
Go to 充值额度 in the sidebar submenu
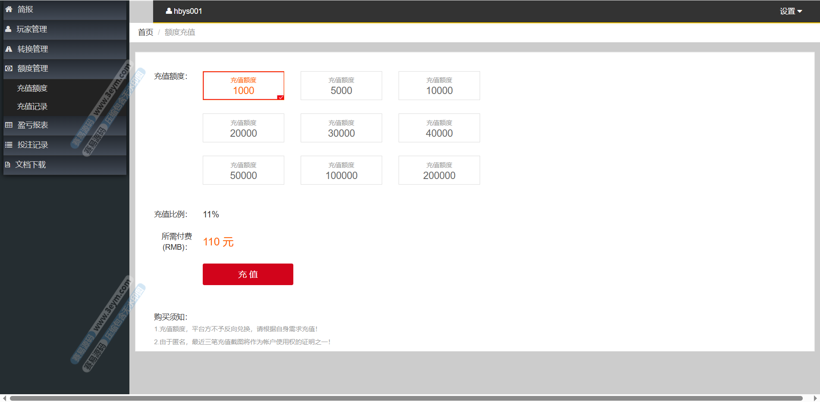point(32,88)
